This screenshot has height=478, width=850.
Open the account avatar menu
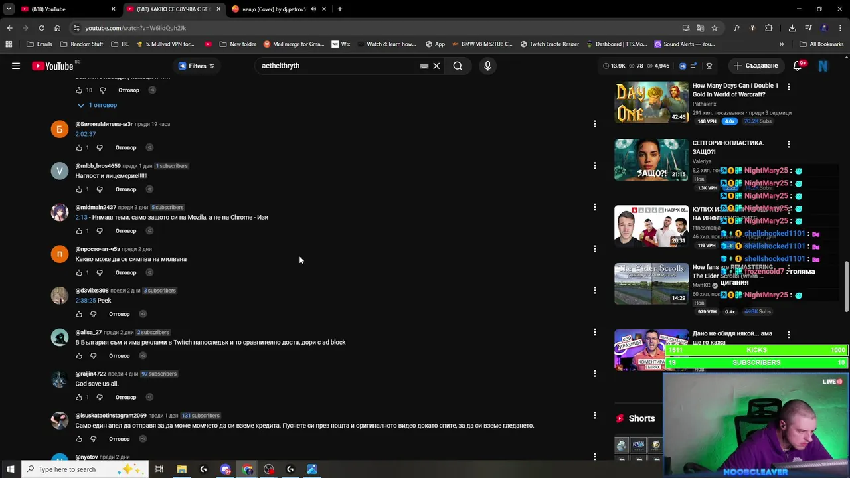click(x=823, y=66)
